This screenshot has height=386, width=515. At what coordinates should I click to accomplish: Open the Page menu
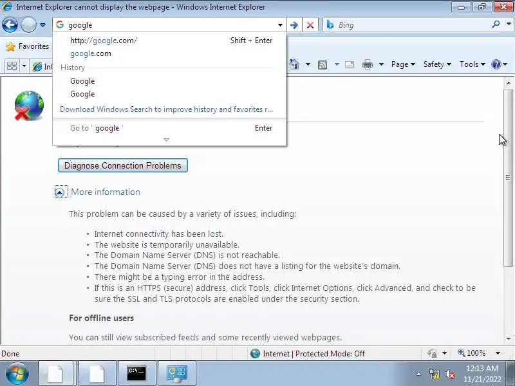pos(403,64)
